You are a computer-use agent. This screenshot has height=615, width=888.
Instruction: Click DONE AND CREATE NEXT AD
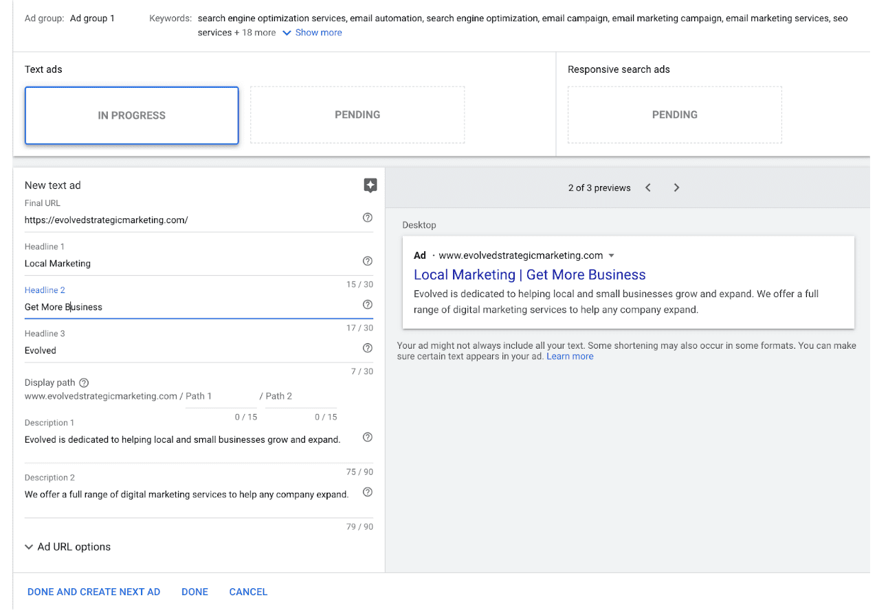[94, 592]
